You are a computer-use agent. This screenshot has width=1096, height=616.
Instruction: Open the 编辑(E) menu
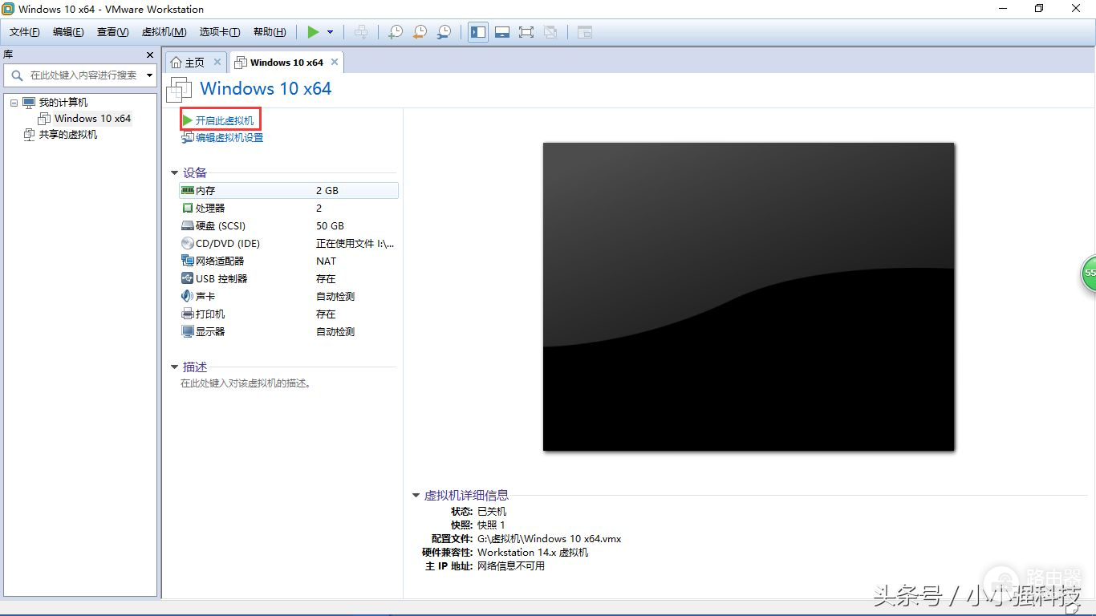coord(68,32)
